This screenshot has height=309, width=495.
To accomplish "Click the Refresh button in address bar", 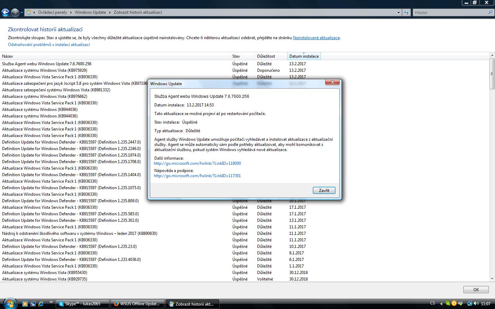I will coord(406,12).
